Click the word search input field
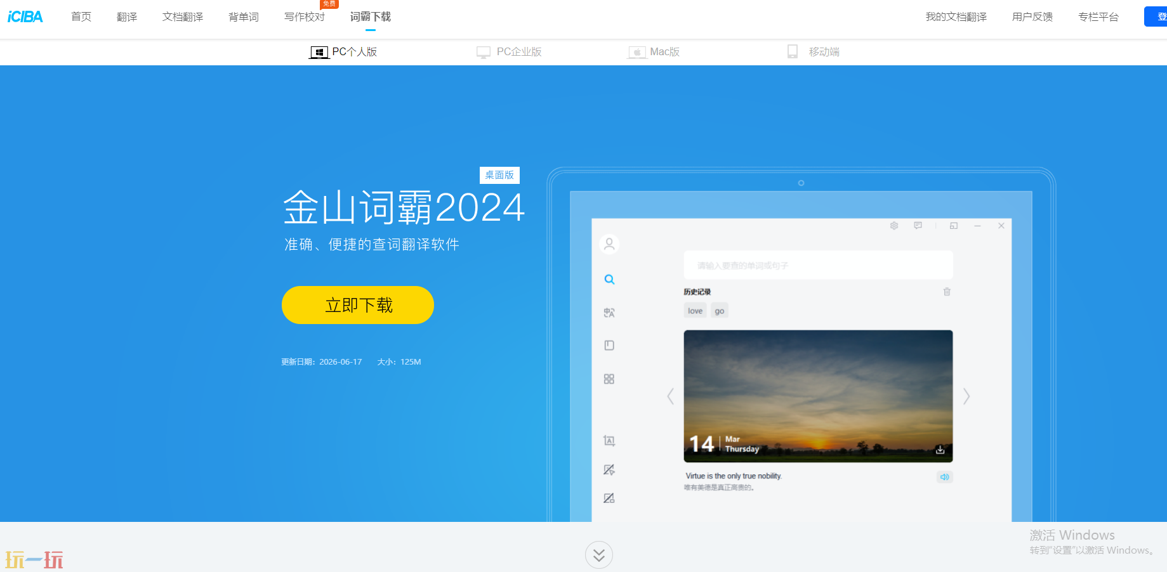 (819, 265)
